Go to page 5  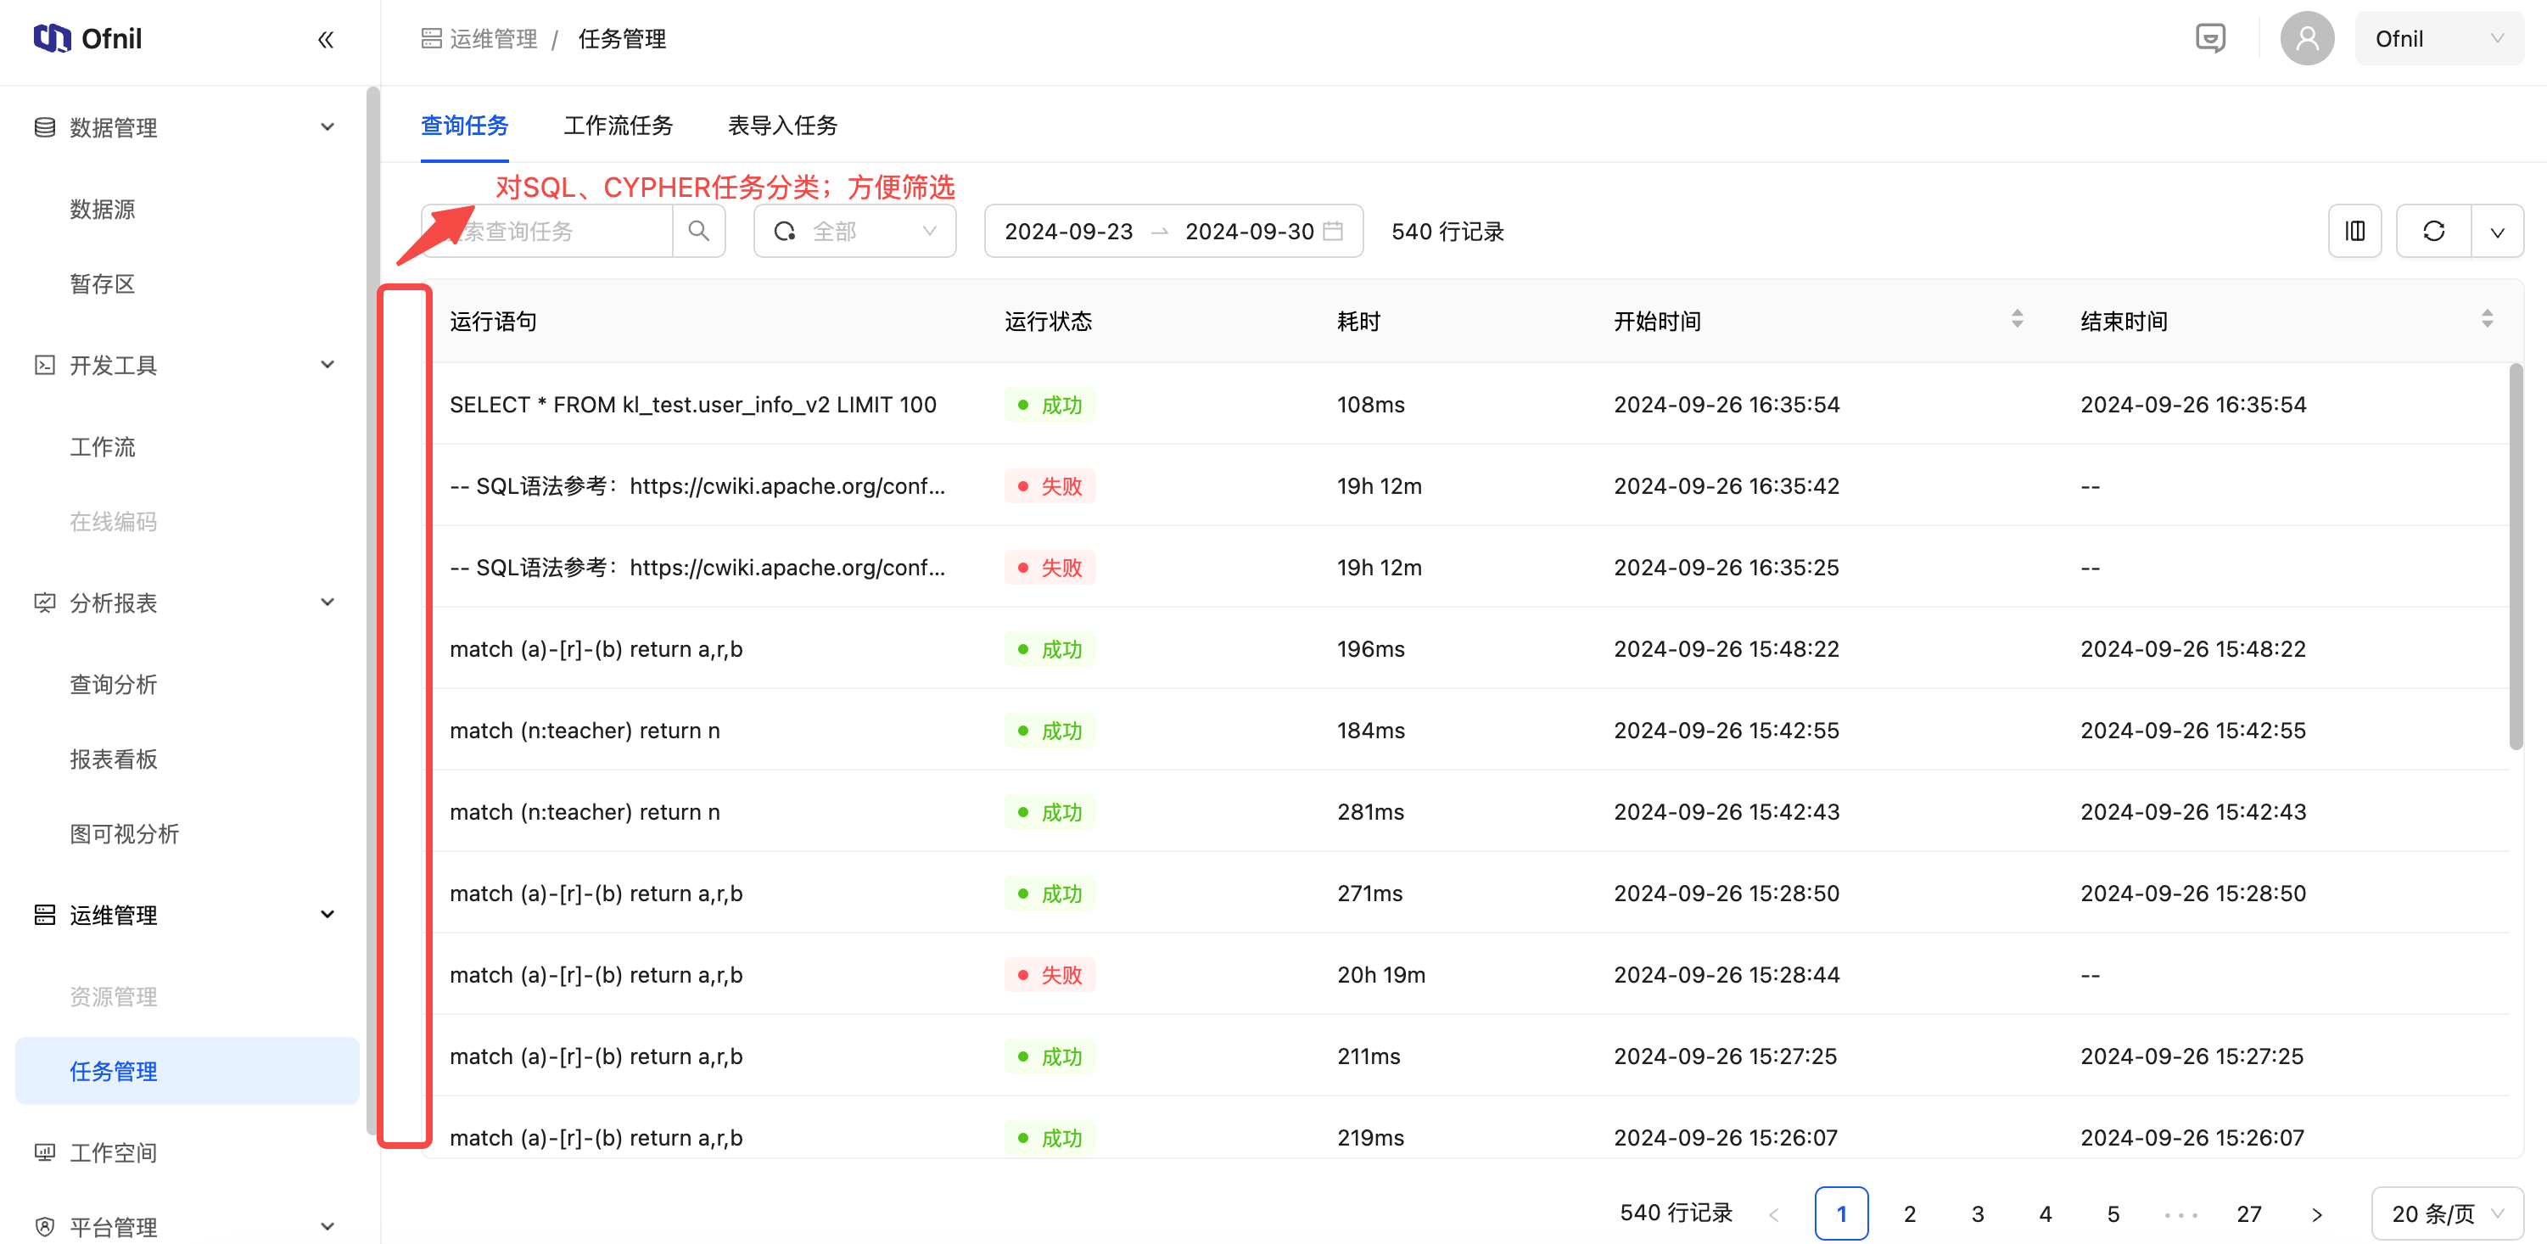[2113, 1213]
